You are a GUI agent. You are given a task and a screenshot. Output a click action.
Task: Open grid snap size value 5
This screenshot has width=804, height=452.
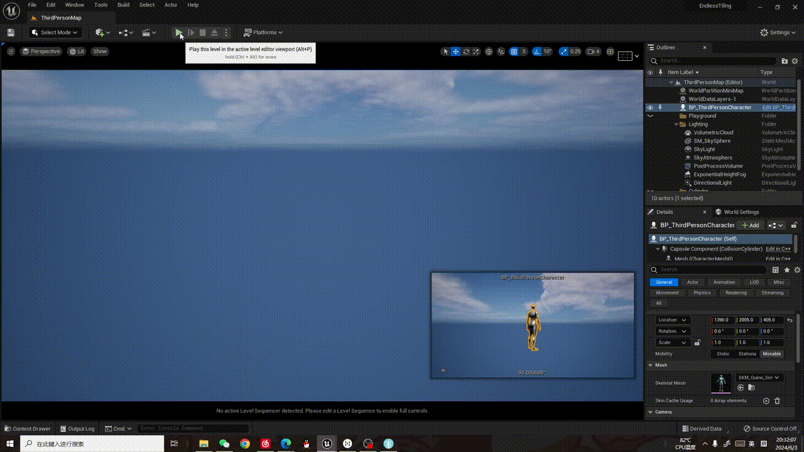coord(524,51)
